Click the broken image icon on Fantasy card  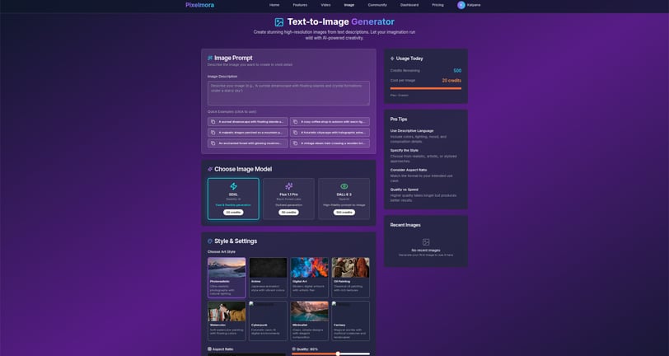click(335, 304)
